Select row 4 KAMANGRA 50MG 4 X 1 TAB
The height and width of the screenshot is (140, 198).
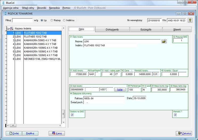coord(34,44)
